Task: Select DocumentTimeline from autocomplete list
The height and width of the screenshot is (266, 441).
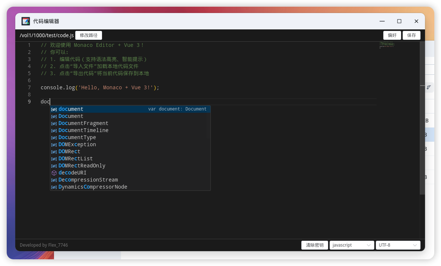Action: point(83,131)
